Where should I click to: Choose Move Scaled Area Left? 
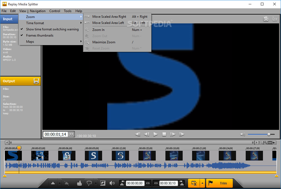117,23
